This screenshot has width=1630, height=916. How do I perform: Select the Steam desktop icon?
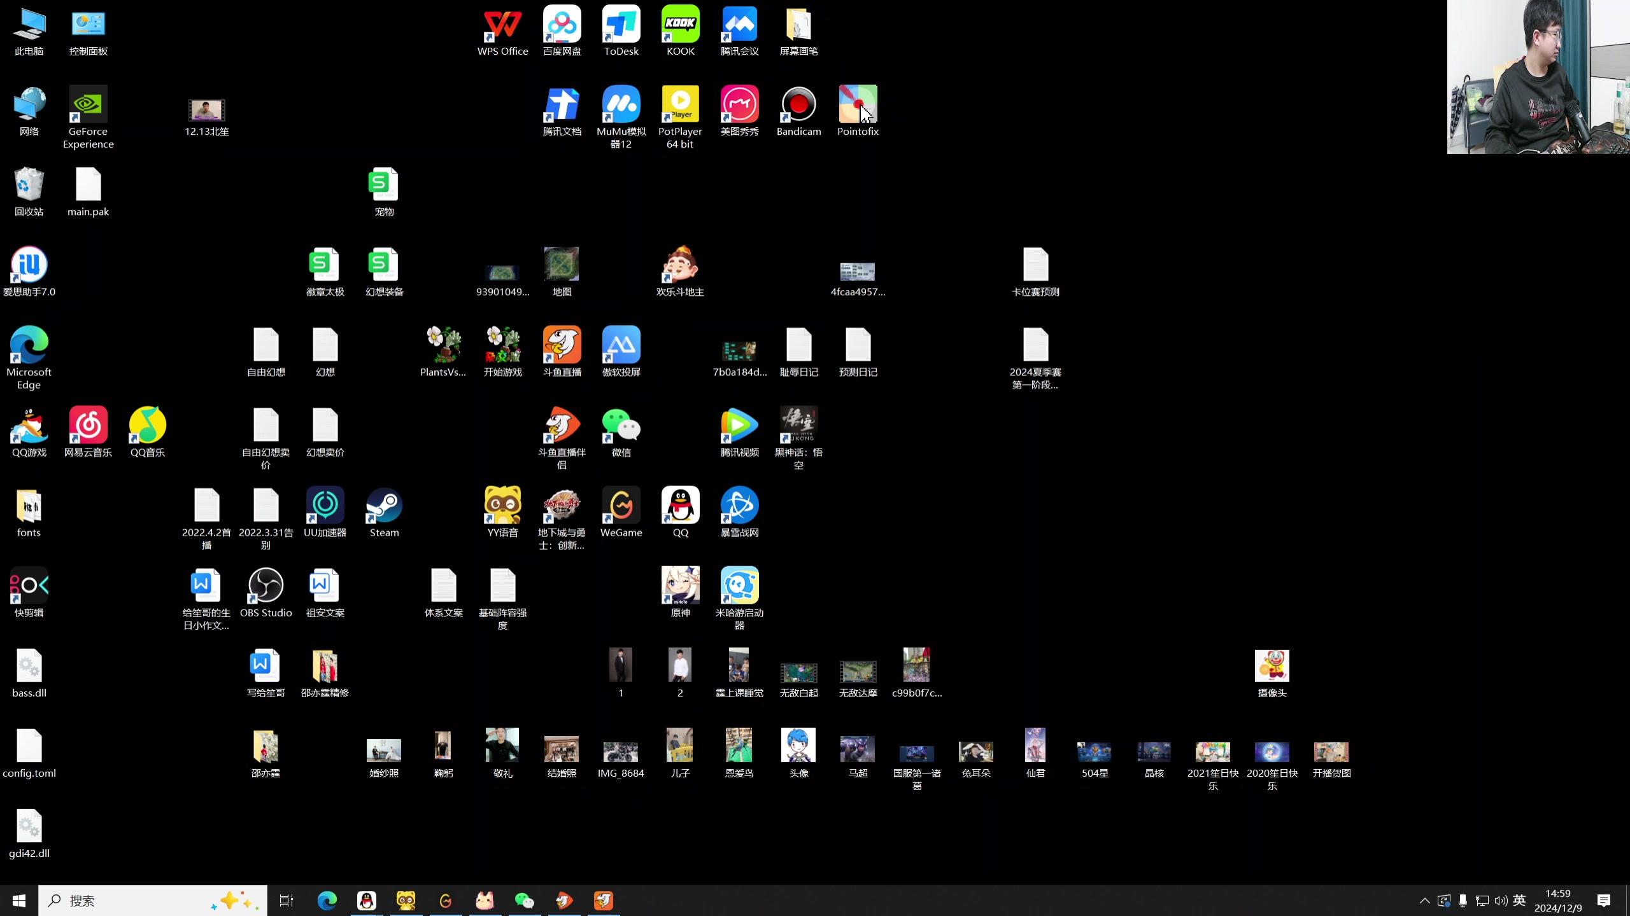[384, 512]
